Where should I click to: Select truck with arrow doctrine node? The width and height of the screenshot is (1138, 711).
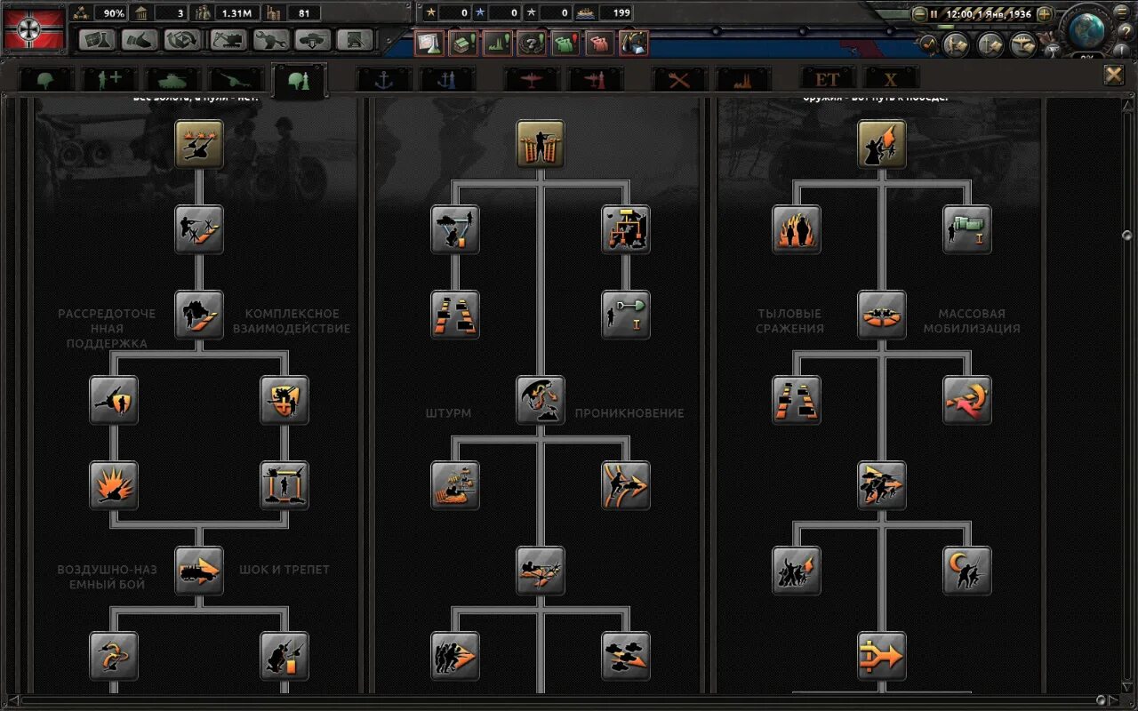pos(199,571)
